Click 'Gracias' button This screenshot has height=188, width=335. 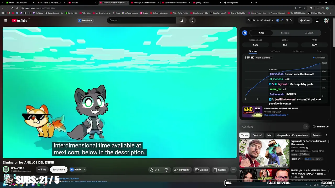[202, 170]
